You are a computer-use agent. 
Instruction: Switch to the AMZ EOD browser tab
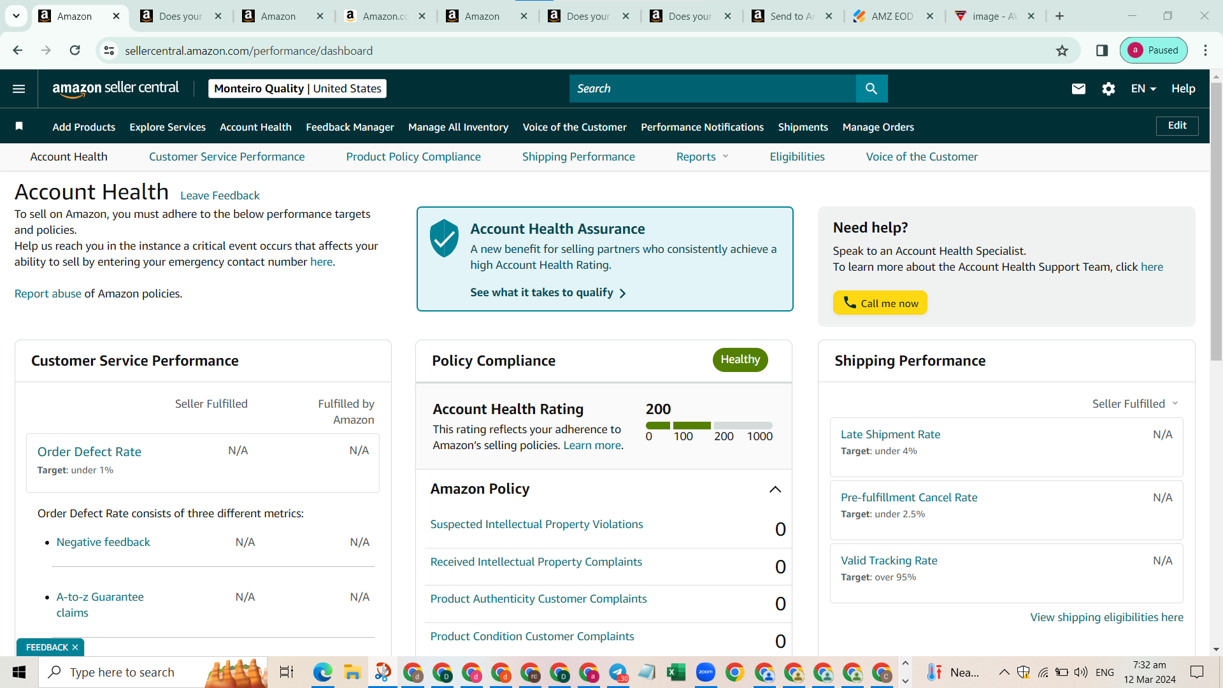click(x=894, y=16)
